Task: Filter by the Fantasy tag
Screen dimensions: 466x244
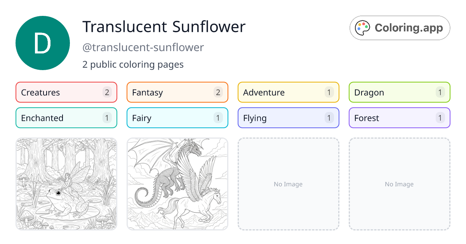Action: [x=177, y=92]
